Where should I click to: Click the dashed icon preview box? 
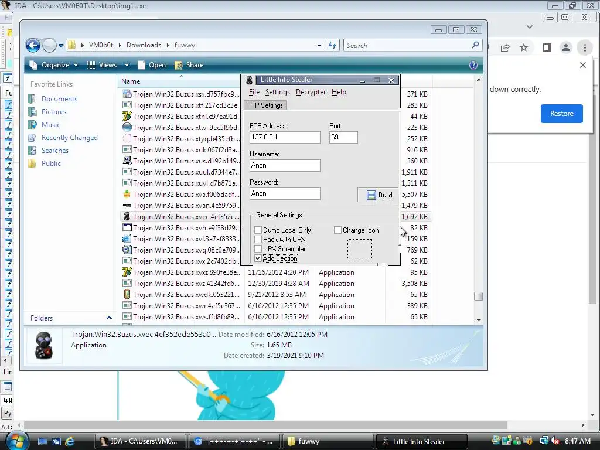(360, 248)
